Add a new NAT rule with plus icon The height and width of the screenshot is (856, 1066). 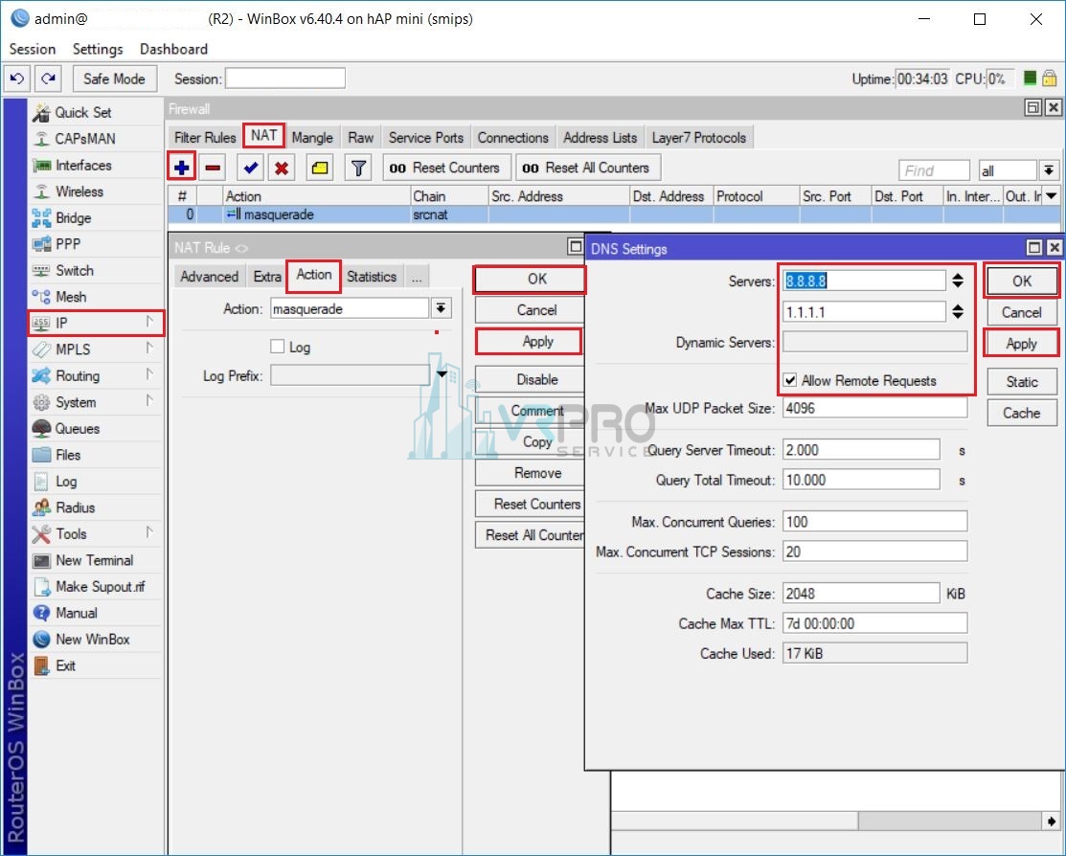point(182,168)
